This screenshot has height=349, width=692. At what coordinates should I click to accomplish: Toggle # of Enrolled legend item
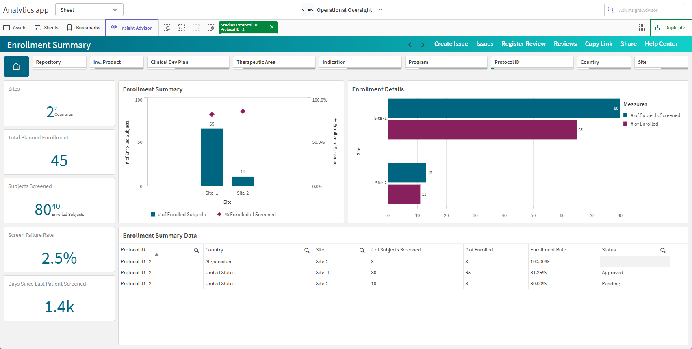641,124
